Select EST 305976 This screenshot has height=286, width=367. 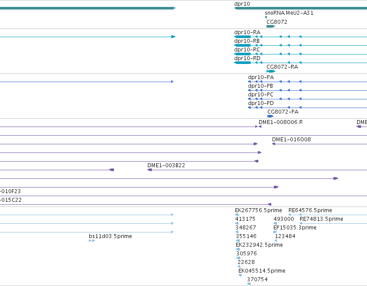[246, 254]
